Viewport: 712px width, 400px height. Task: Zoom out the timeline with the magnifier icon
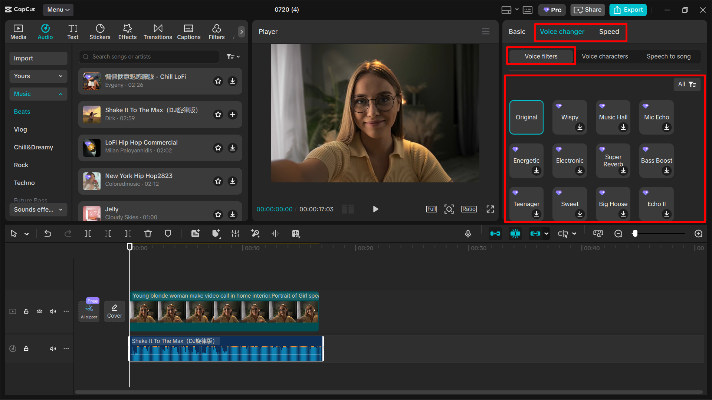coord(618,234)
